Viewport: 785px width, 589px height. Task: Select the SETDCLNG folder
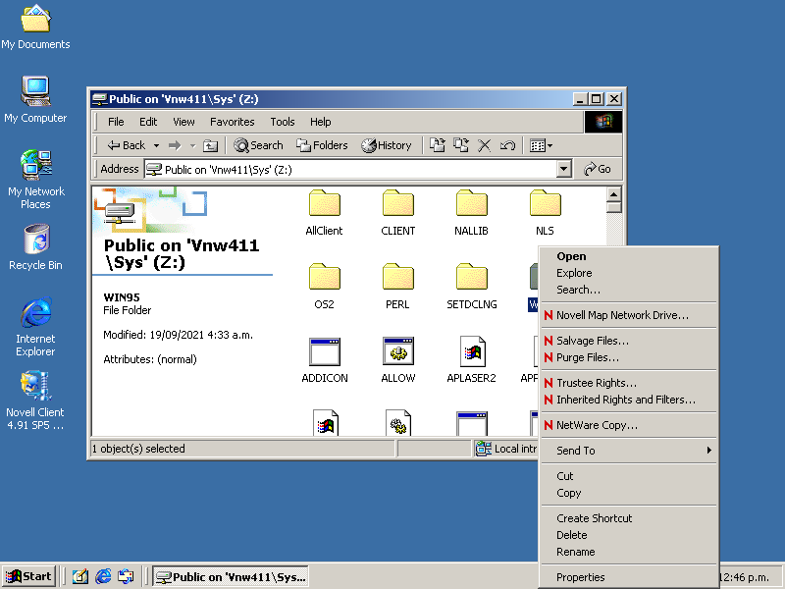[471, 287]
